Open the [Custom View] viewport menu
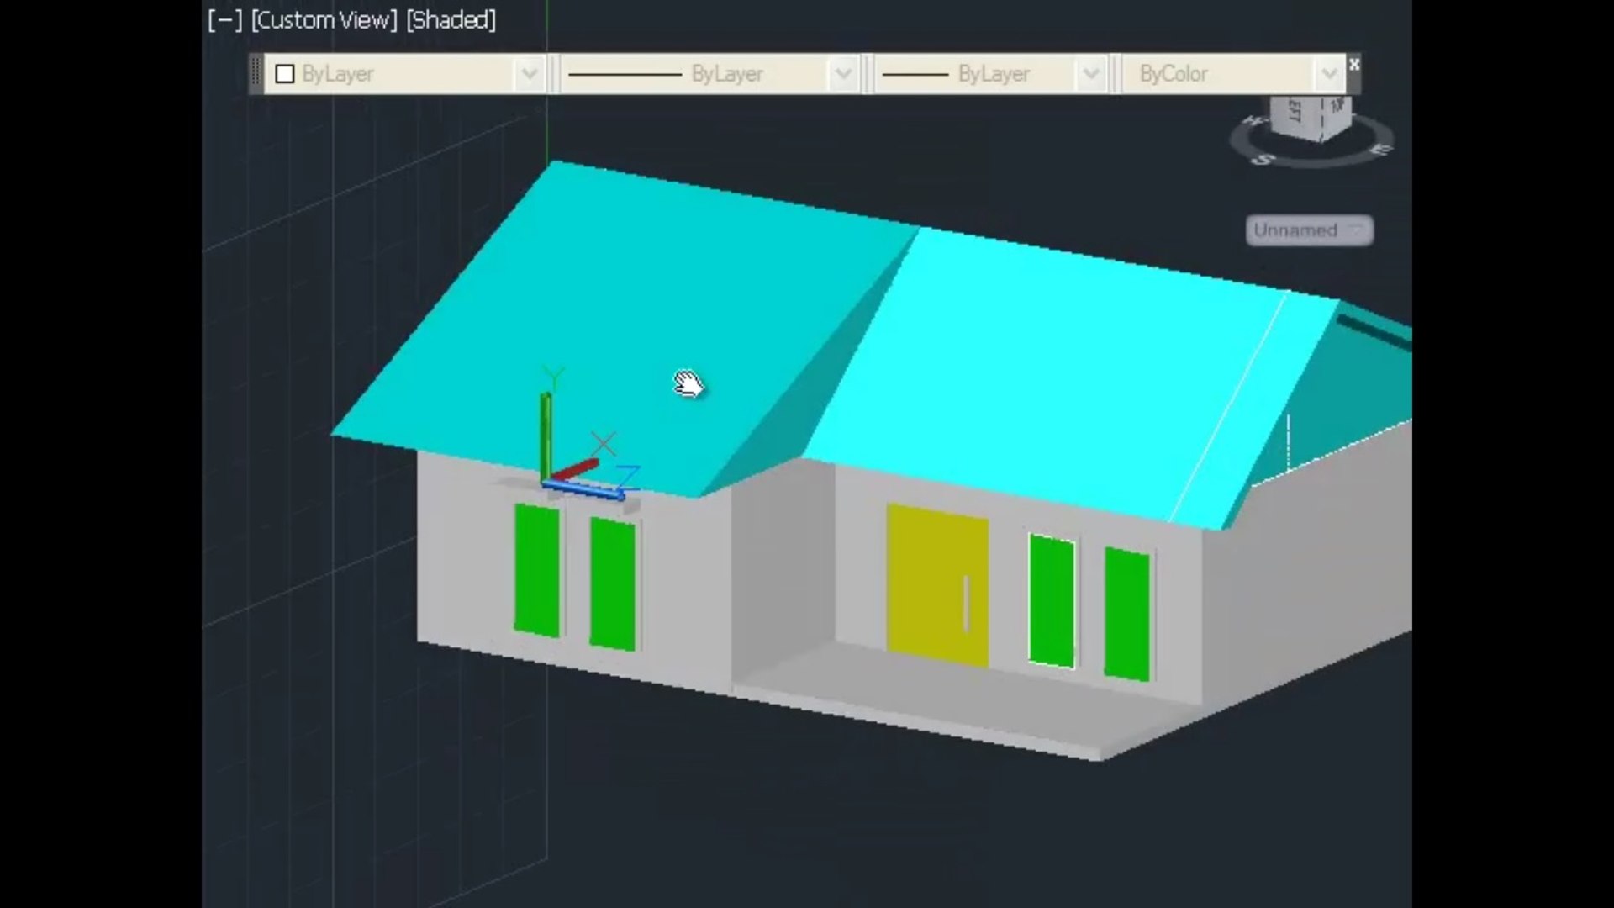Image resolution: width=1614 pixels, height=908 pixels. pyautogui.click(x=324, y=20)
